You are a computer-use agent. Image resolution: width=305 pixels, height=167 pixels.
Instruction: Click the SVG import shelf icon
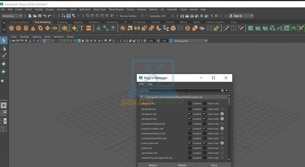tap(89, 28)
